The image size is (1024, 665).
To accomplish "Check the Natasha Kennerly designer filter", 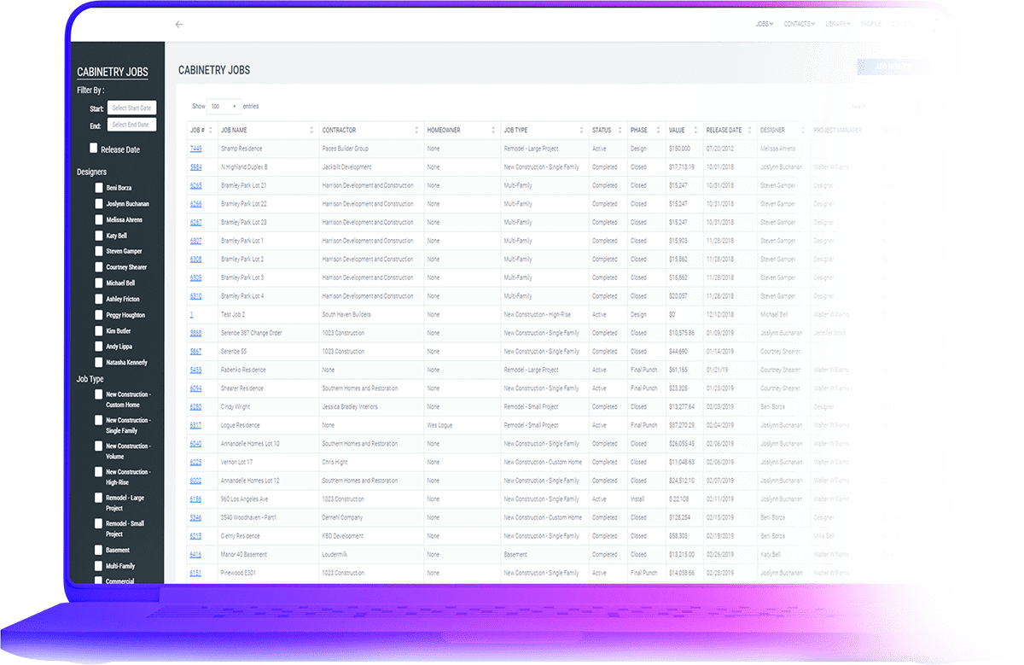I will 99,362.
